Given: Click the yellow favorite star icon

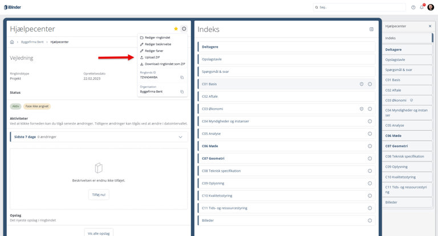Looking at the screenshot, I should tap(176, 29).
